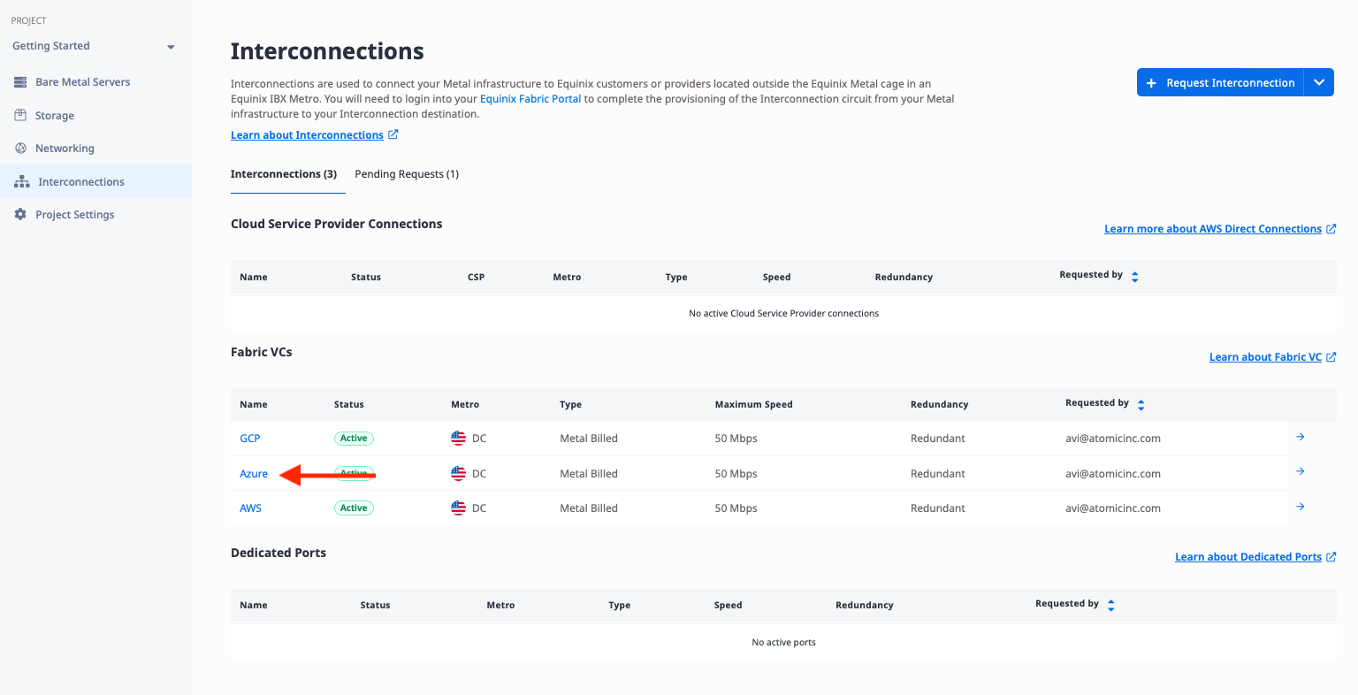Click Redundant in the AWS row

coord(938,508)
